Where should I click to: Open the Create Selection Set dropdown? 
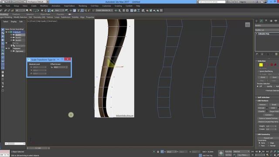(104, 10)
